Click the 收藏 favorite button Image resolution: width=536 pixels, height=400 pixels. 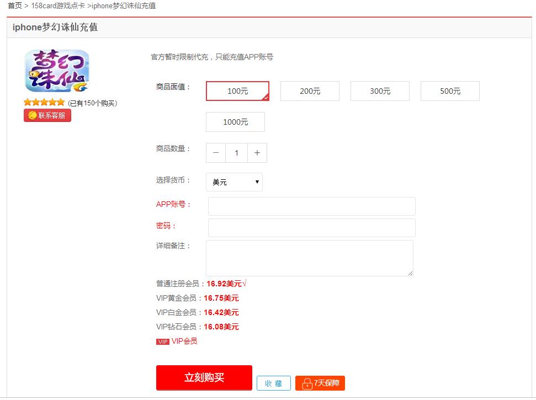tap(274, 383)
